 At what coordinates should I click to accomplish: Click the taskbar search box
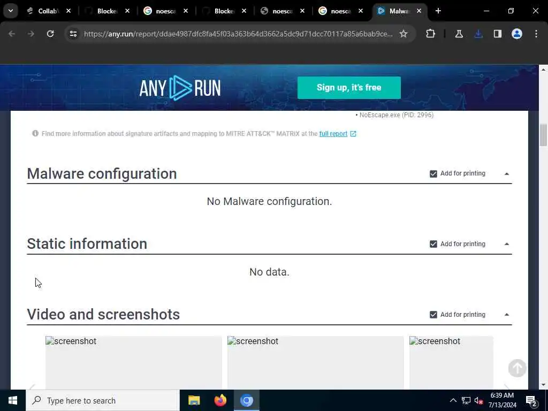(103, 400)
